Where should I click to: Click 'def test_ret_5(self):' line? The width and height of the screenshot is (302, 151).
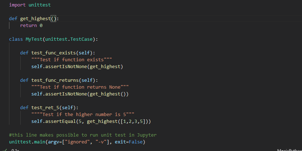(49, 108)
